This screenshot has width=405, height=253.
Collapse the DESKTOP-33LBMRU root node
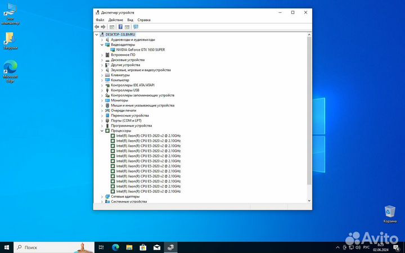[x=97, y=34]
